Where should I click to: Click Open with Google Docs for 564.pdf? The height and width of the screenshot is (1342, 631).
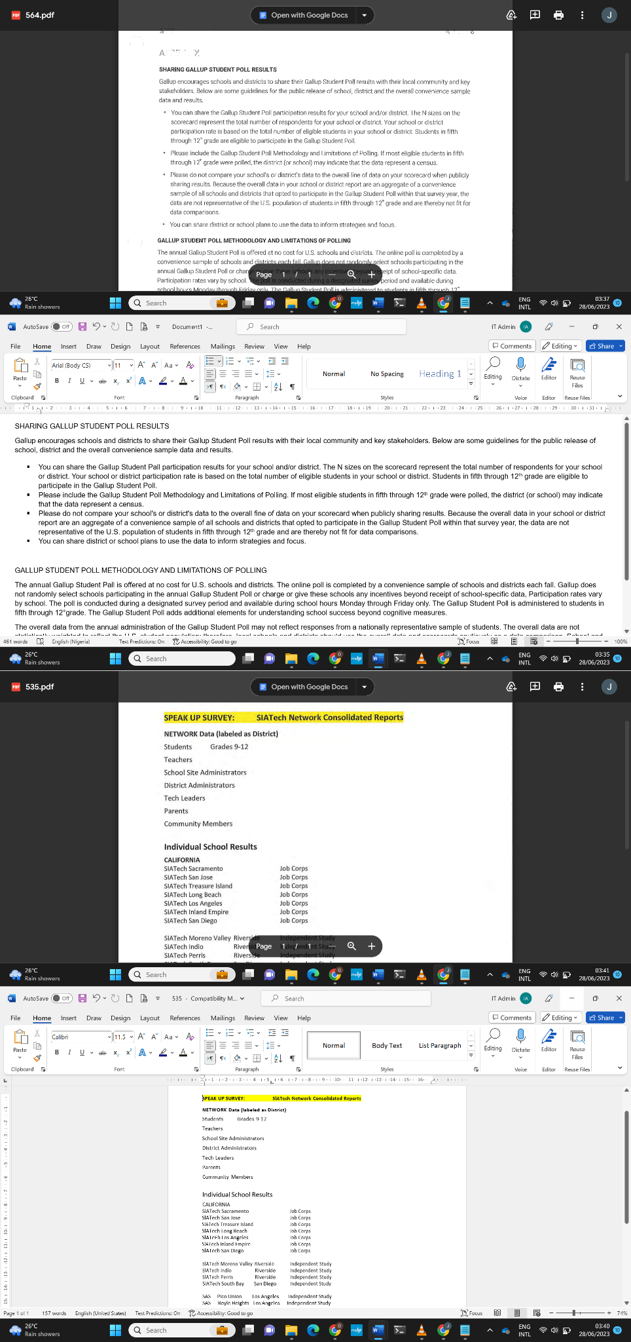[304, 15]
